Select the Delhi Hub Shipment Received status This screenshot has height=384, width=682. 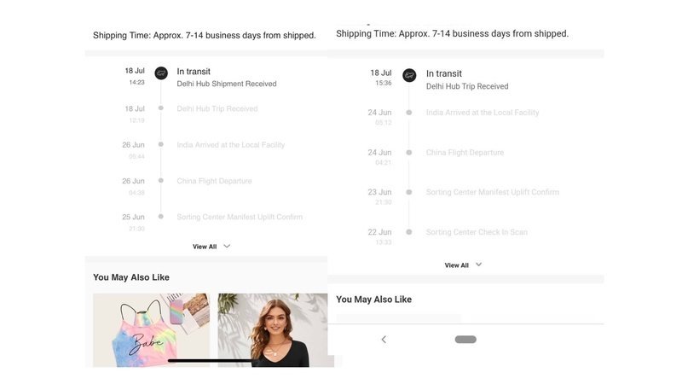[227, 84]
